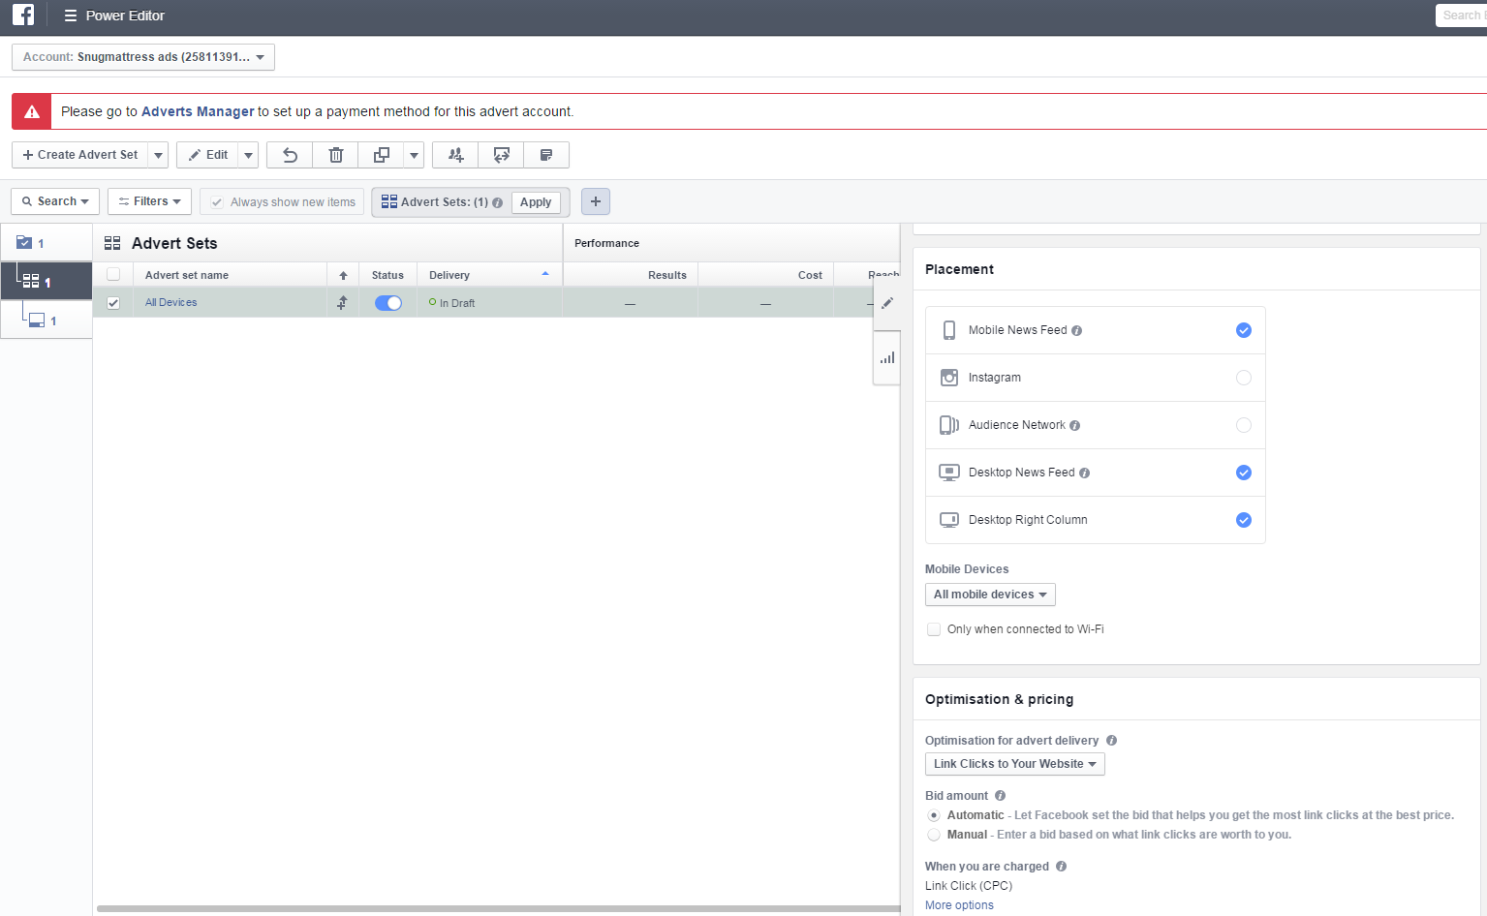Select the Advert Sets level in left sidebar
1487x916 pixels.
point(46,282)
